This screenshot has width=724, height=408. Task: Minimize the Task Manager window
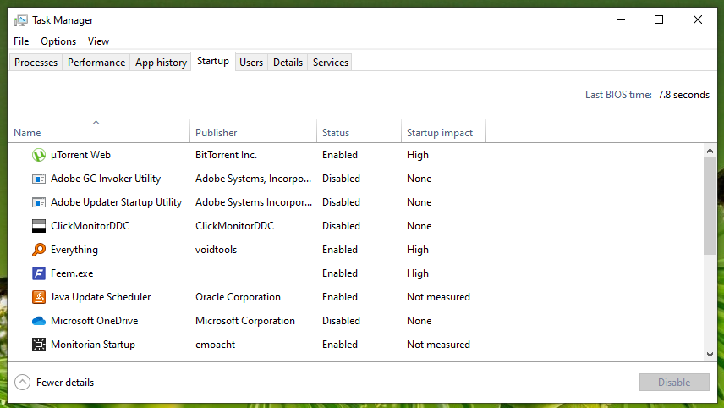[x=621, y=19]
